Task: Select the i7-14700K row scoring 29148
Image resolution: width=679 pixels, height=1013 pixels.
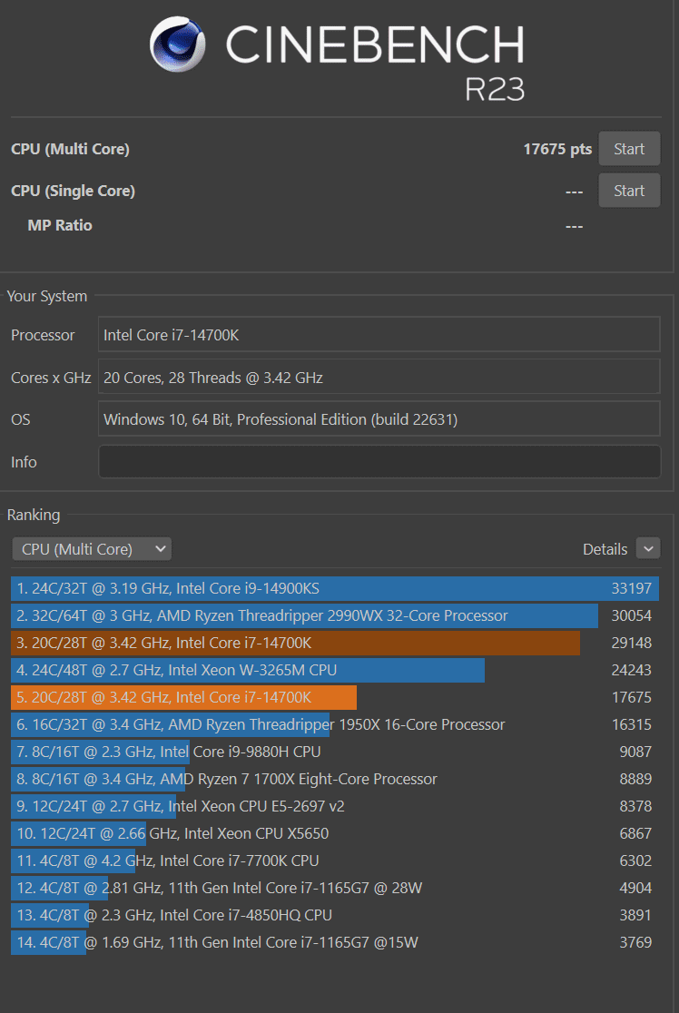Action: (x=335, y=643)
